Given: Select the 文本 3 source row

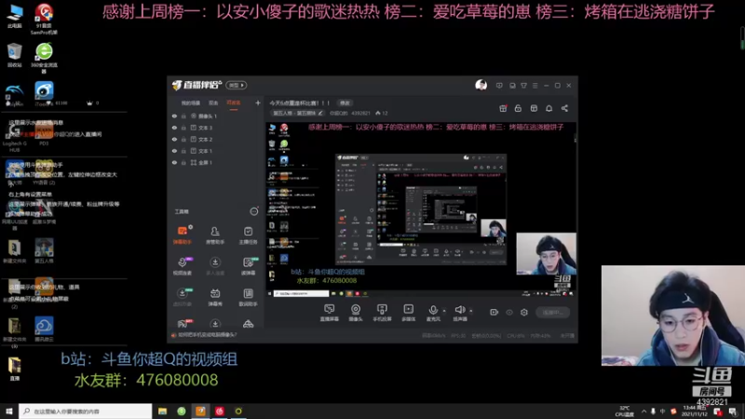Looking at the screenshot, I should point(216,128).
